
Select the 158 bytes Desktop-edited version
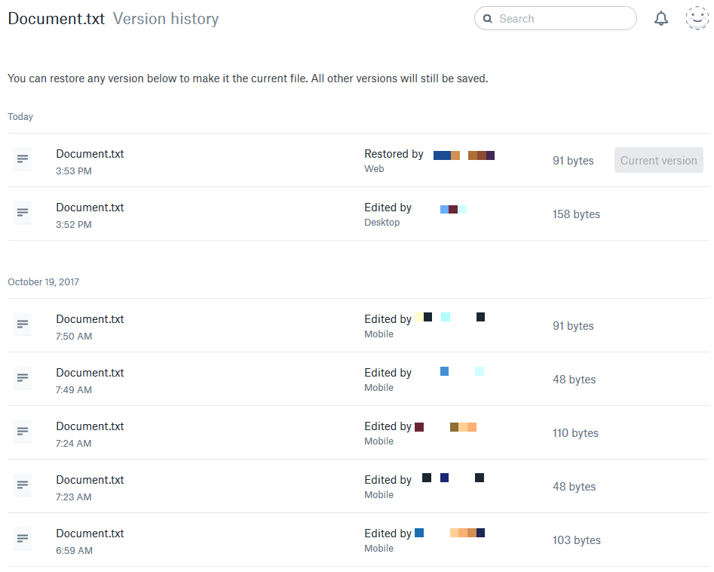pyautogui.click(x=90, y=208)
